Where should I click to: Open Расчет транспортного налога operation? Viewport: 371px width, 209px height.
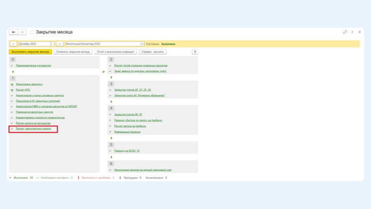point(33,129)
